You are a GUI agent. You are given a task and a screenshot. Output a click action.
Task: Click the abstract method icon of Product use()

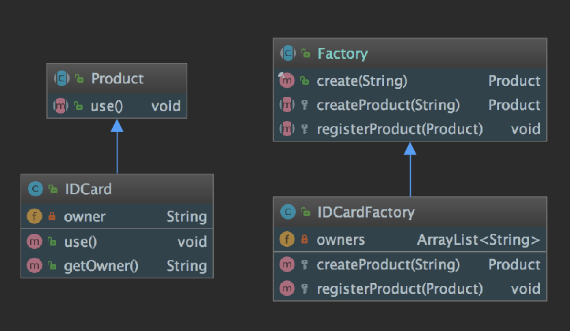coord(61,106)
